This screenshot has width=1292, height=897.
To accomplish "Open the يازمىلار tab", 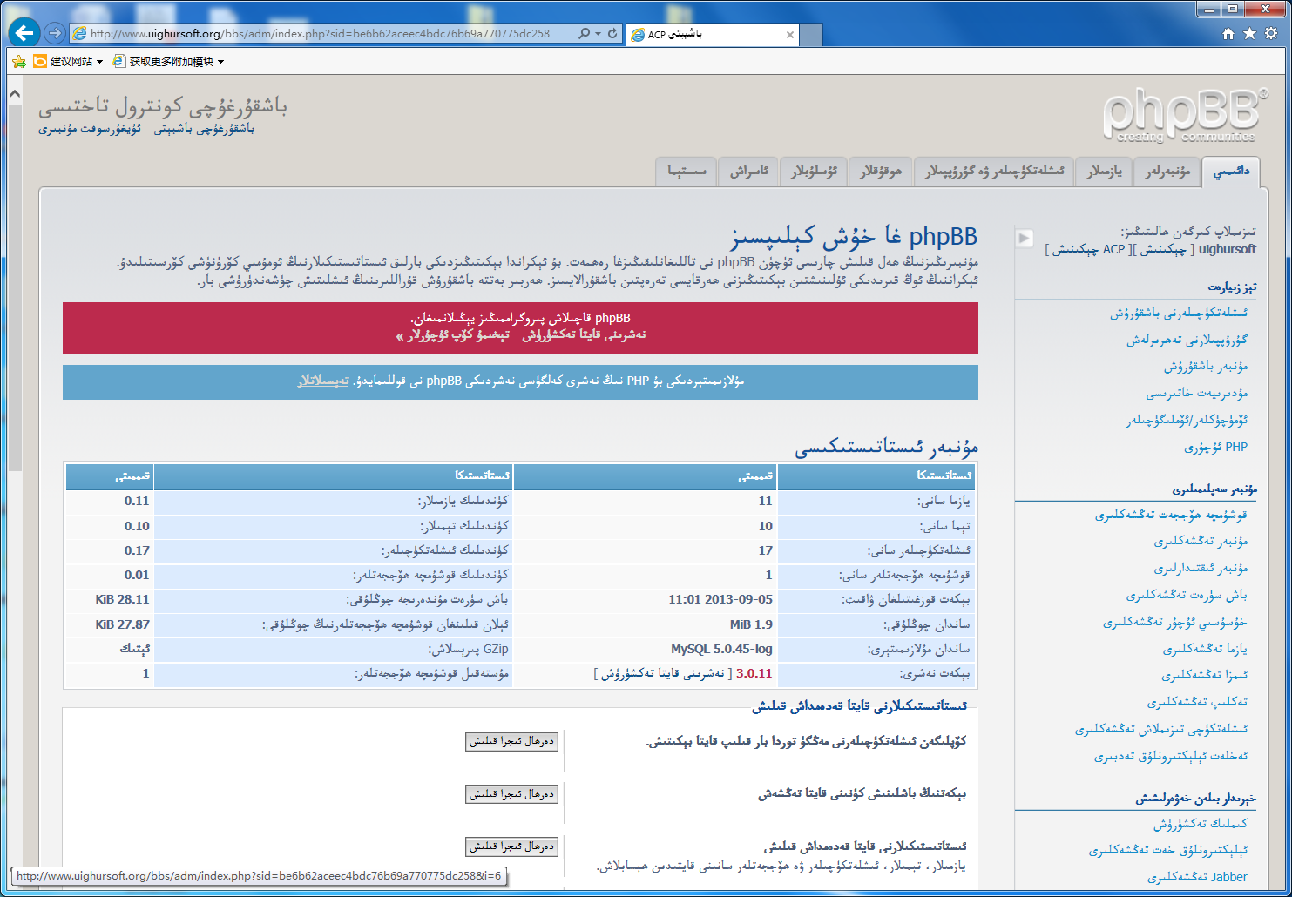I will 1105,171.
